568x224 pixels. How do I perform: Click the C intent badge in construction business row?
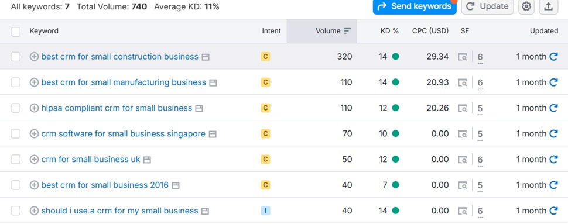tap(265, 57)
